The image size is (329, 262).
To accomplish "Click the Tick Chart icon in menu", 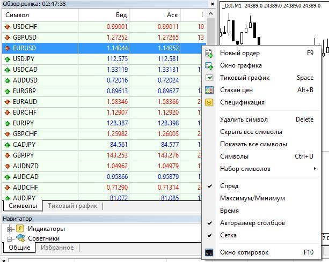I will click(209, 78).
